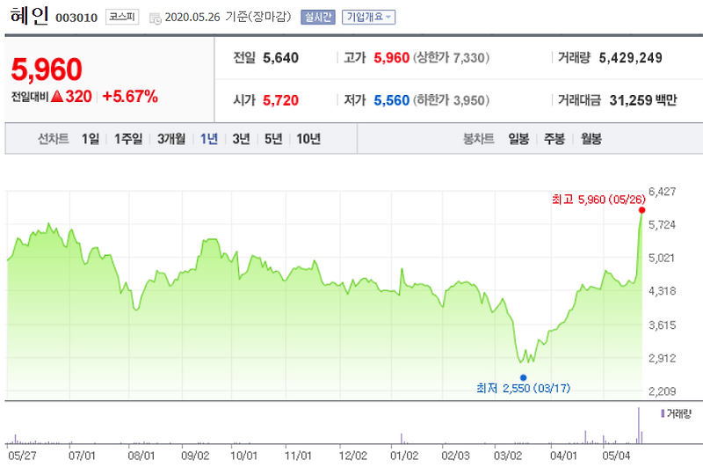Image resolution: width=703 pixels, height=467 pixels.
Task: Show the 3년 line chart
Action: coord(241,139)
